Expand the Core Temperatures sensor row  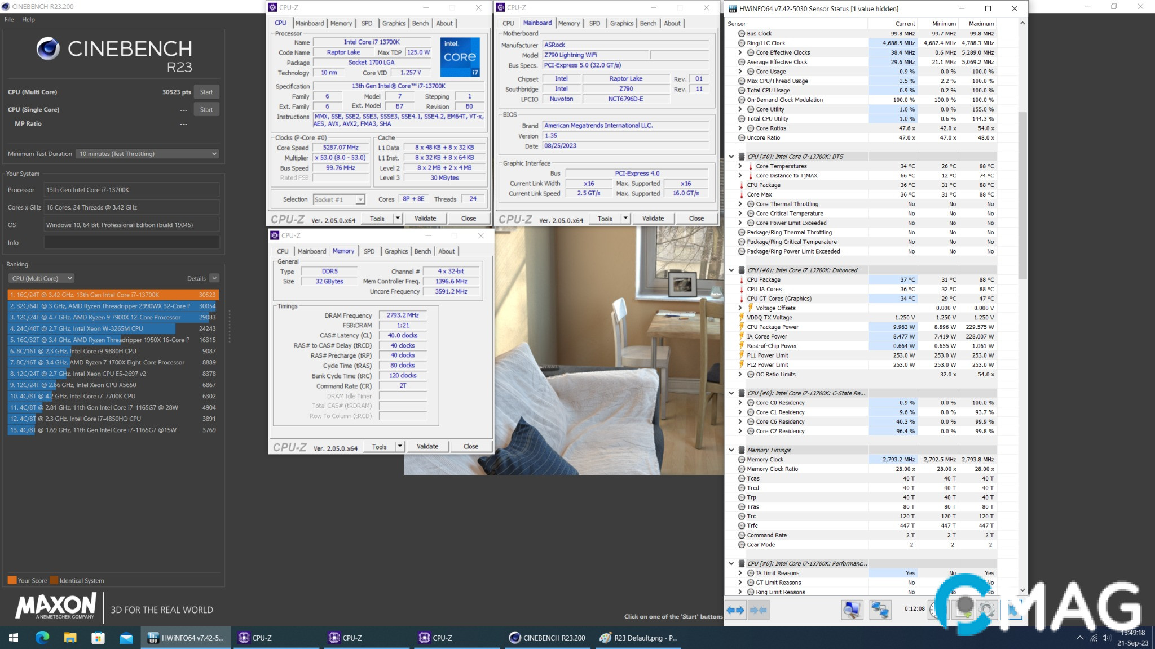pos(740,166)
